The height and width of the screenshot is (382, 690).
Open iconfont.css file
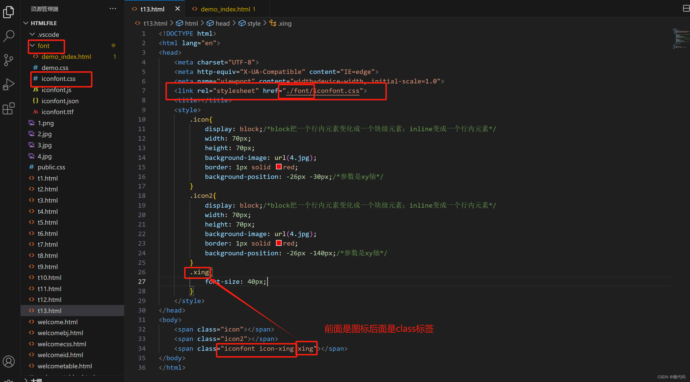(x=72, y=79)
